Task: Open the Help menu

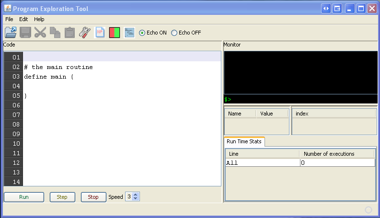Action: pyautogui.click(x=39, y=19)
